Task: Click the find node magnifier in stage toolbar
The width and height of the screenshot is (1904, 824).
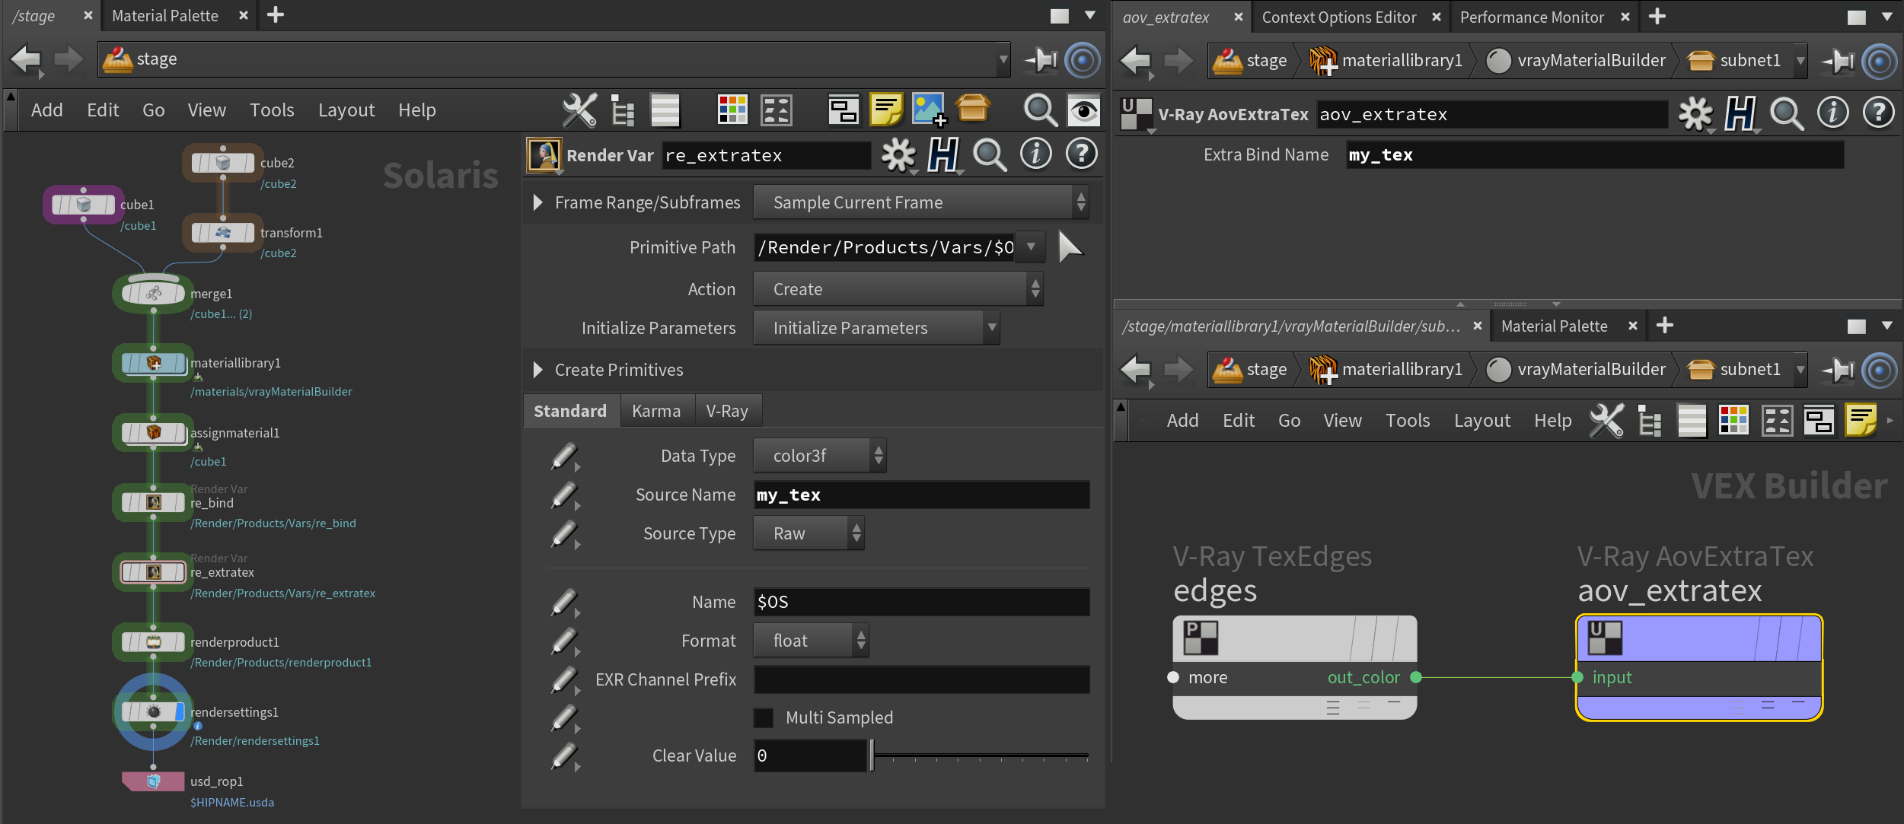Action: (1040, 110)
